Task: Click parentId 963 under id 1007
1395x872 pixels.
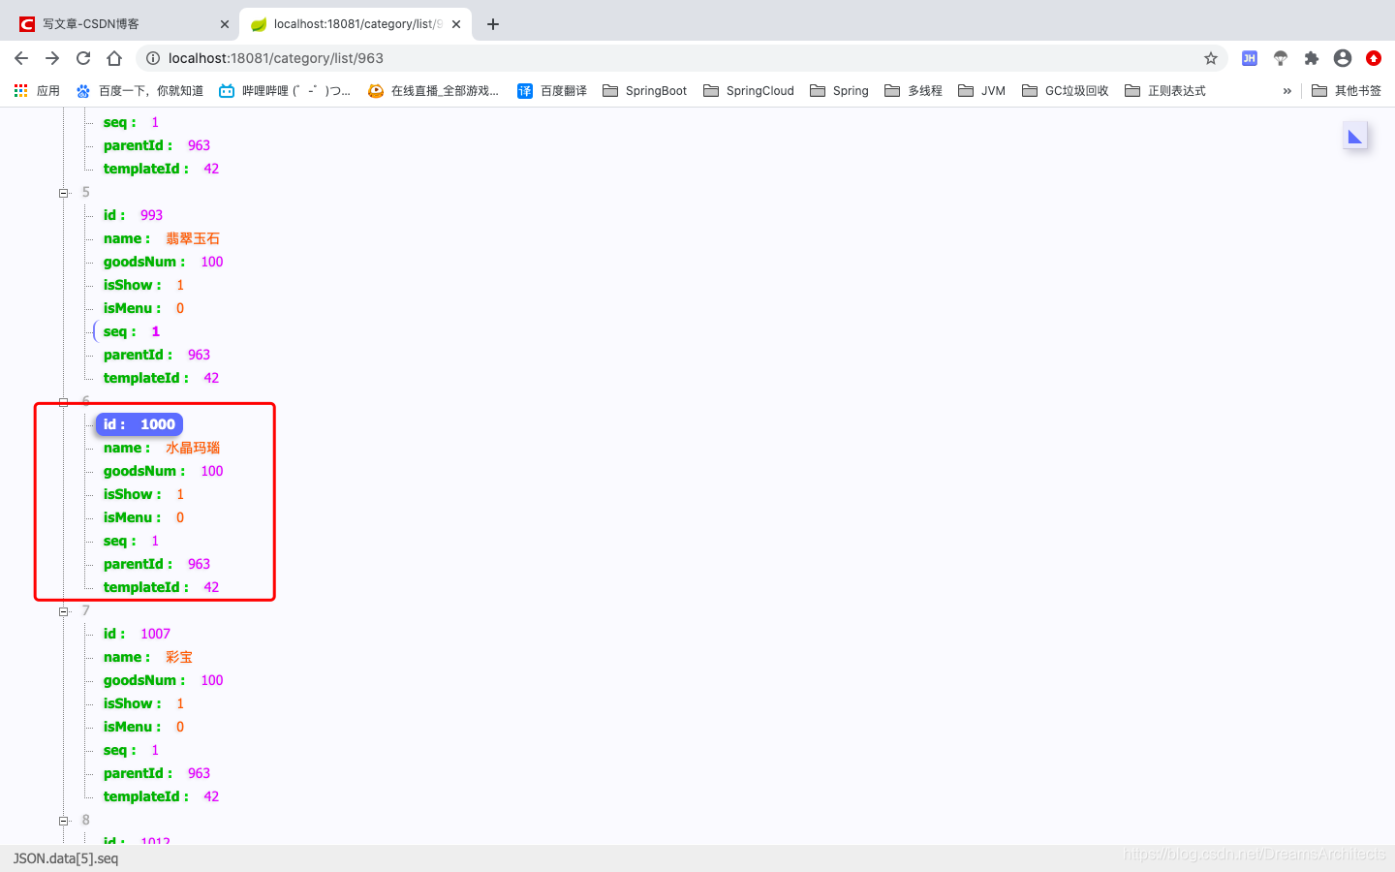Action: click(x=157, y=773)
